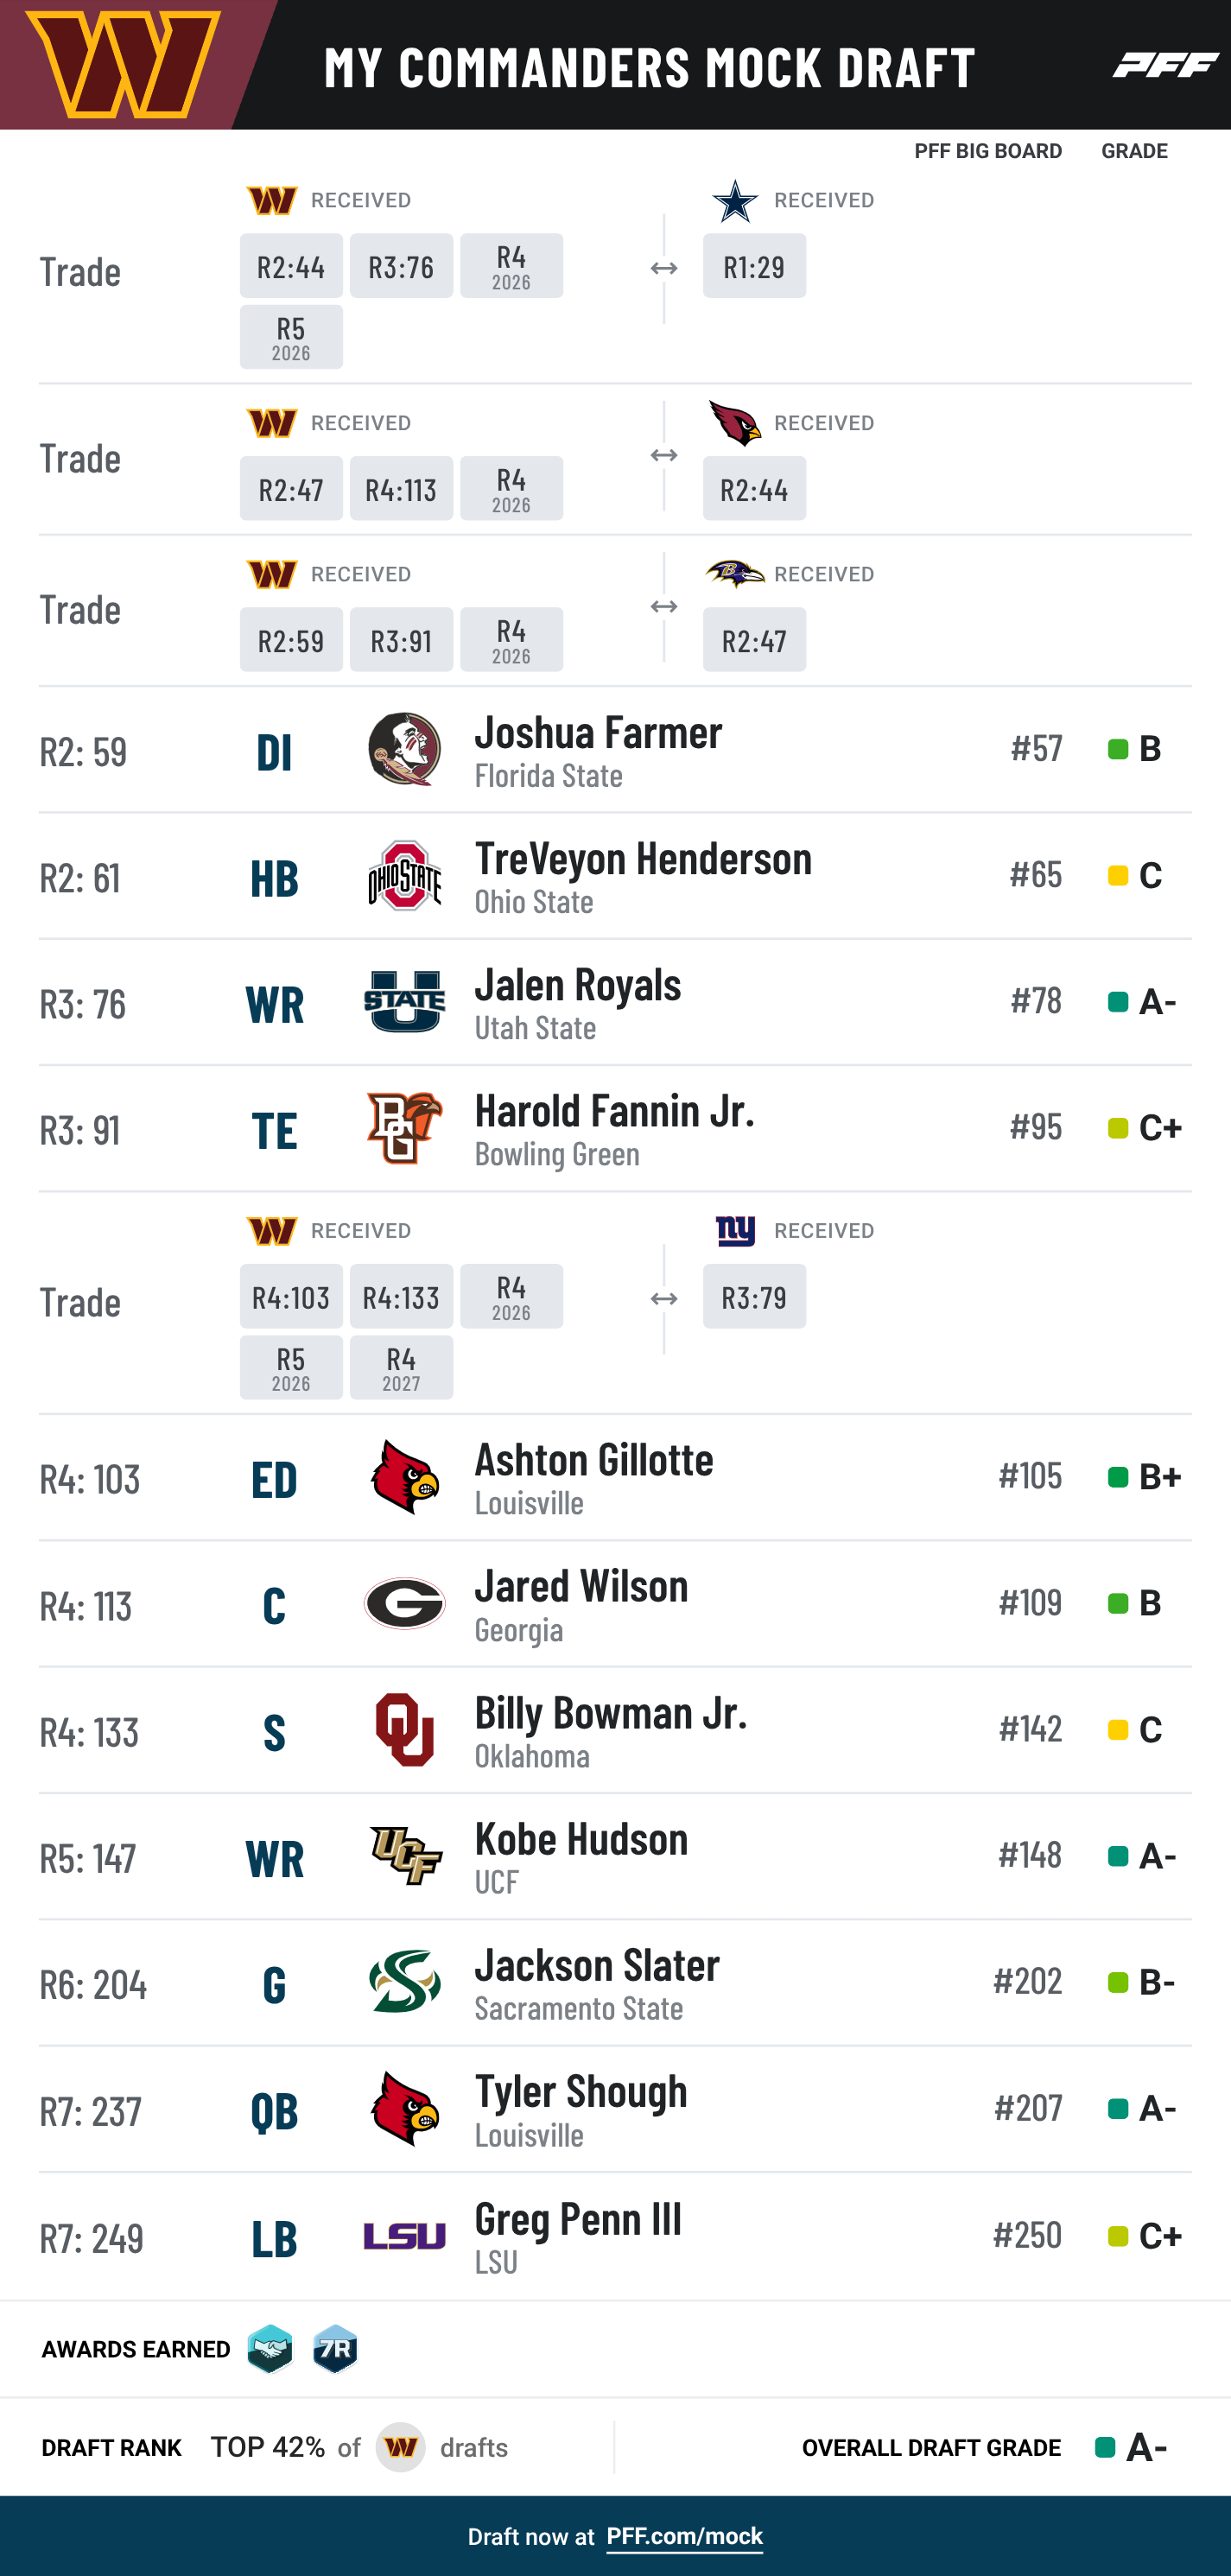Click the Florida State Seminoles logo
Image resolution: width=1231 pixels, height=2576 pixels.
tap(404, 749)
